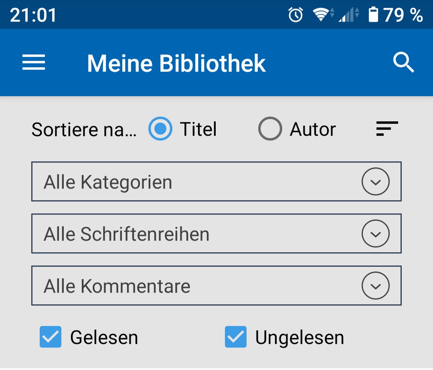Select the Autor sort radio button
This screenshot has width=433, height=370.
tap(270, 129)
